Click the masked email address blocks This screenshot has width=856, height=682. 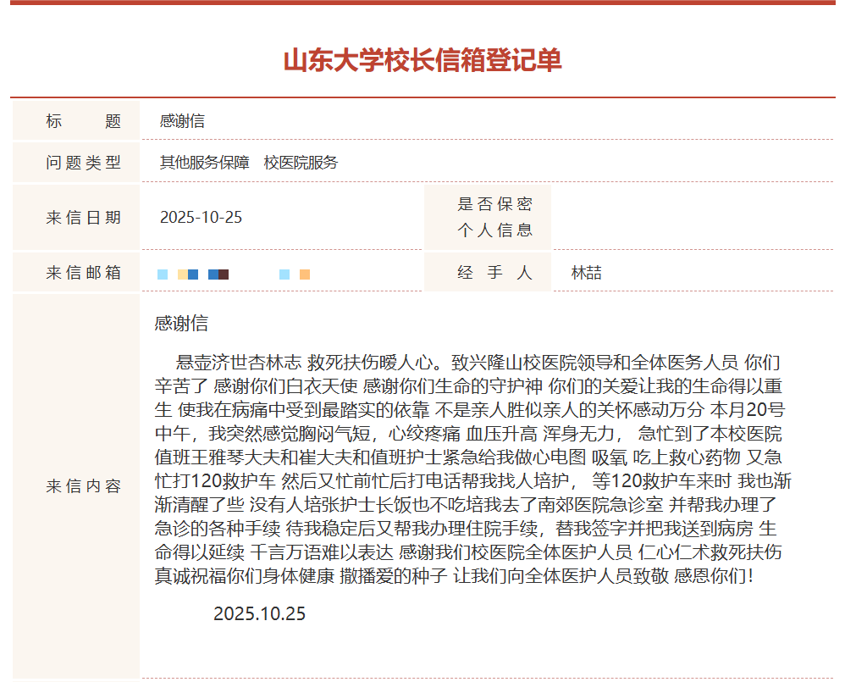pos(233,274)
